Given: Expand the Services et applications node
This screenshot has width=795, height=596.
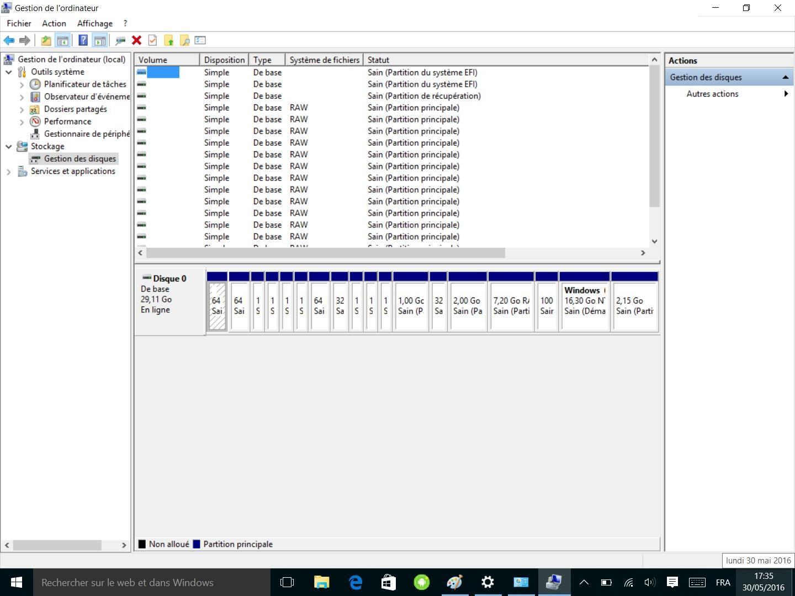Looking at the screenshot, I should [9, 172].
